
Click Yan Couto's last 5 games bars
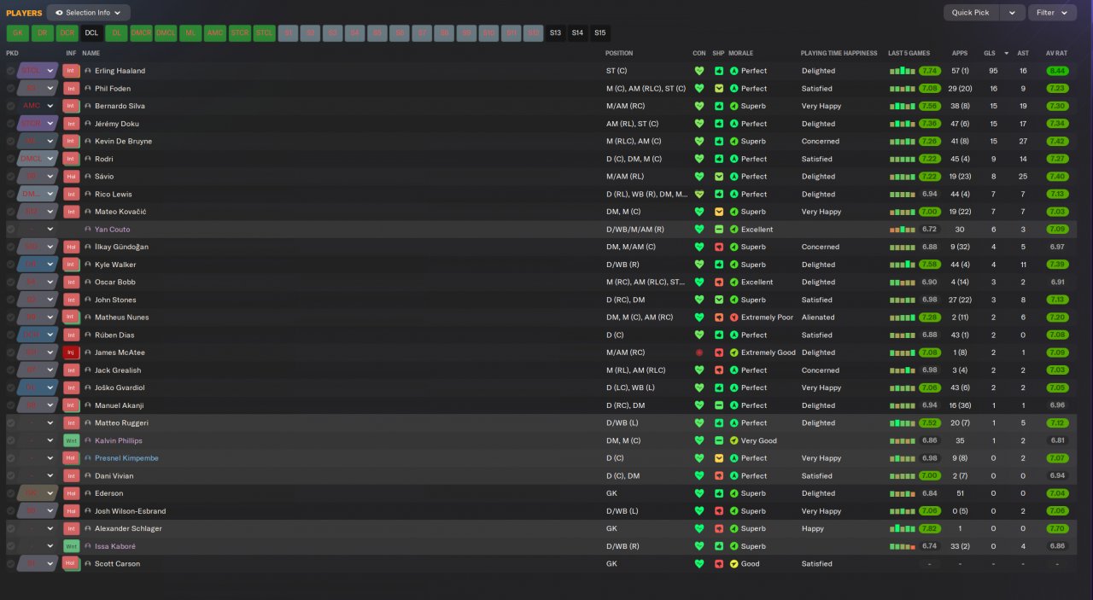(903, 230)
